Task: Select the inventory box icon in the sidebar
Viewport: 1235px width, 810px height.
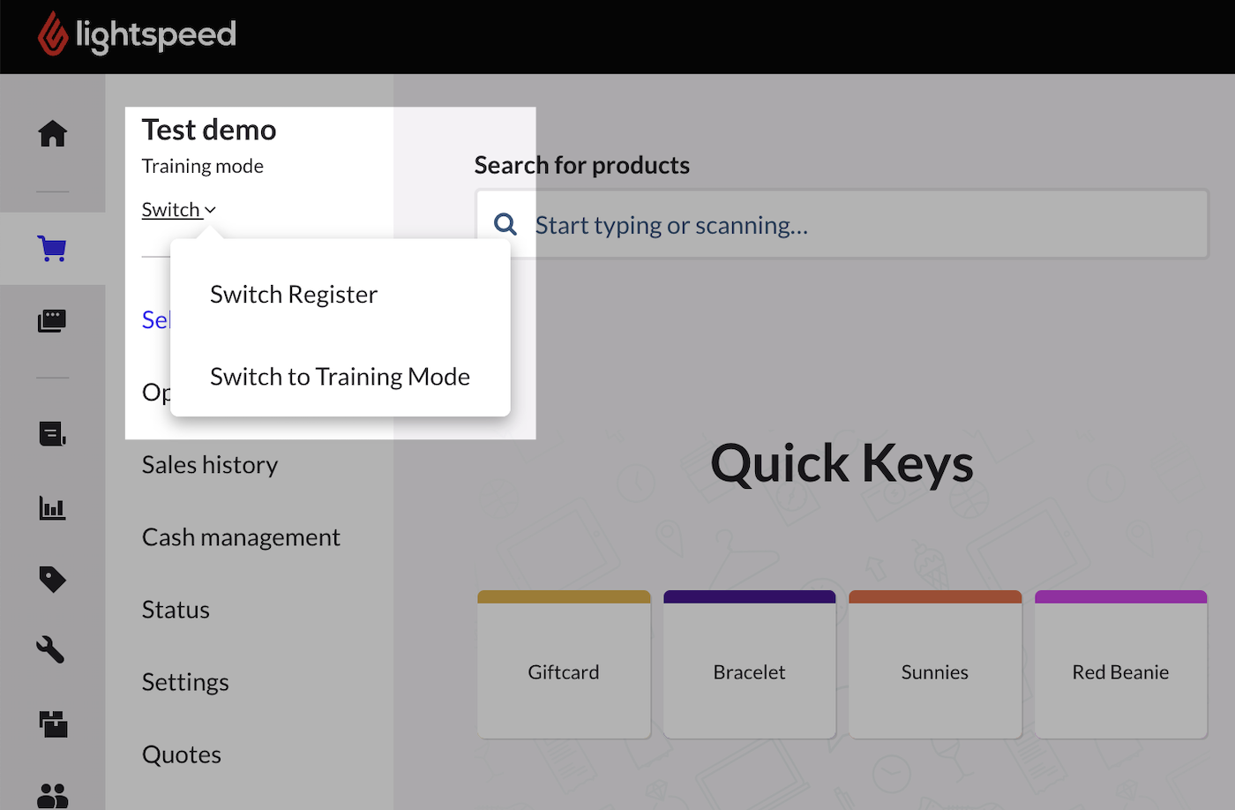Action: tap(52, 724)
